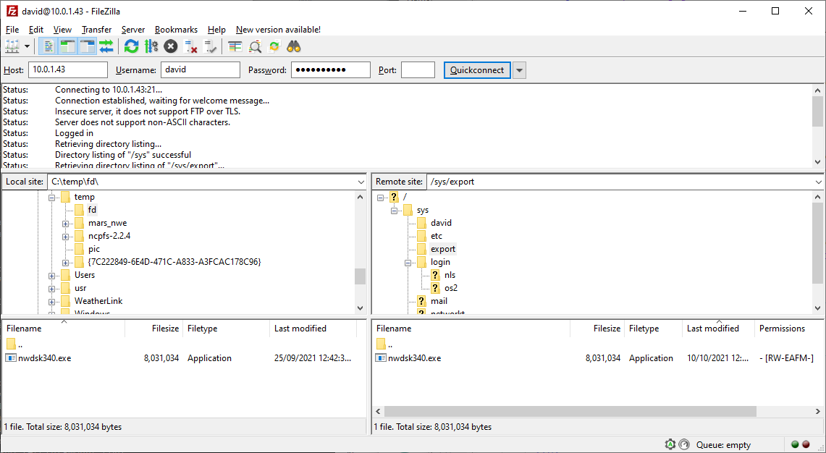Viewport: 826px width, 453px height.
Task: Sort local files by Last modified column
Action: [x=313, y=328]
